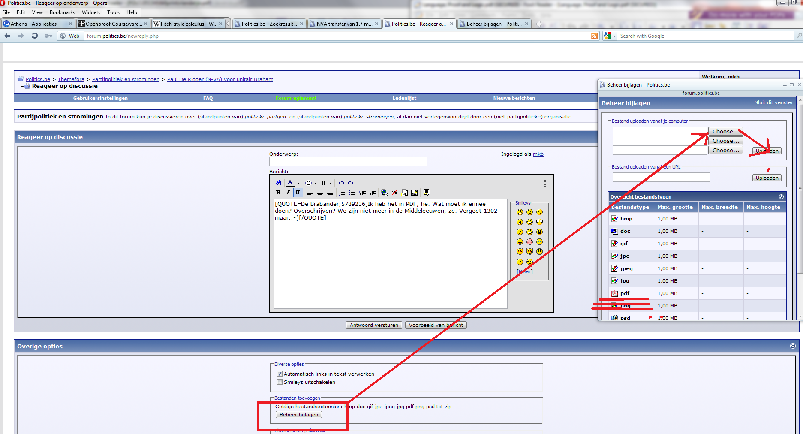Click the upload from URL input field
The image size is (803, 434).
click(x=661, y=178)
